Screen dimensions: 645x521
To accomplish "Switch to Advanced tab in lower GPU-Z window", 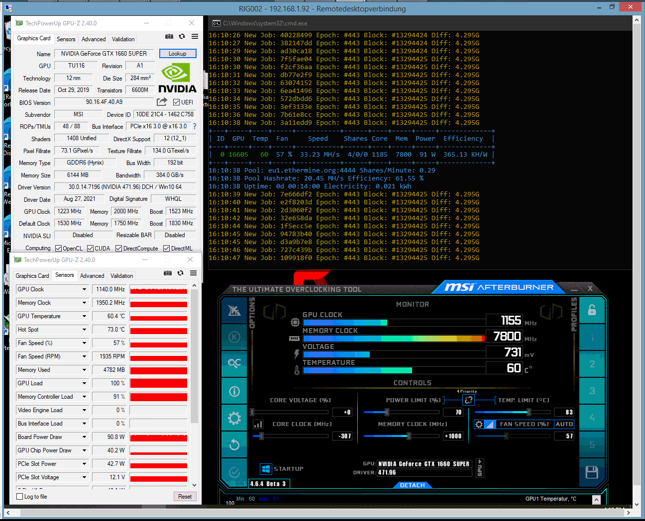I will pos(92,276).
